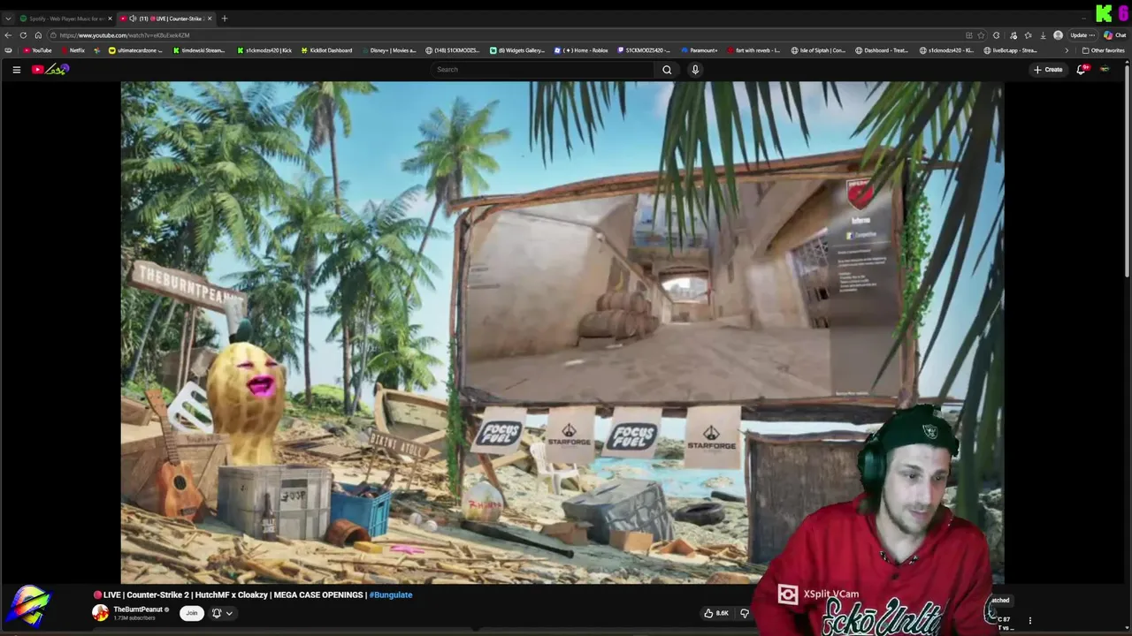Screen dimensions: 1132x636
Task: Open TheBurntPeanut channel name link
Action: pyautogui.click(x=138, y=609)
